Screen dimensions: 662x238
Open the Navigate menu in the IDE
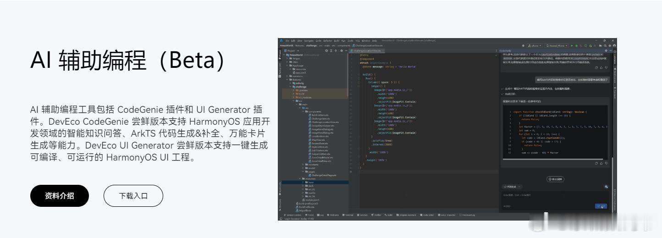[309, 41]
